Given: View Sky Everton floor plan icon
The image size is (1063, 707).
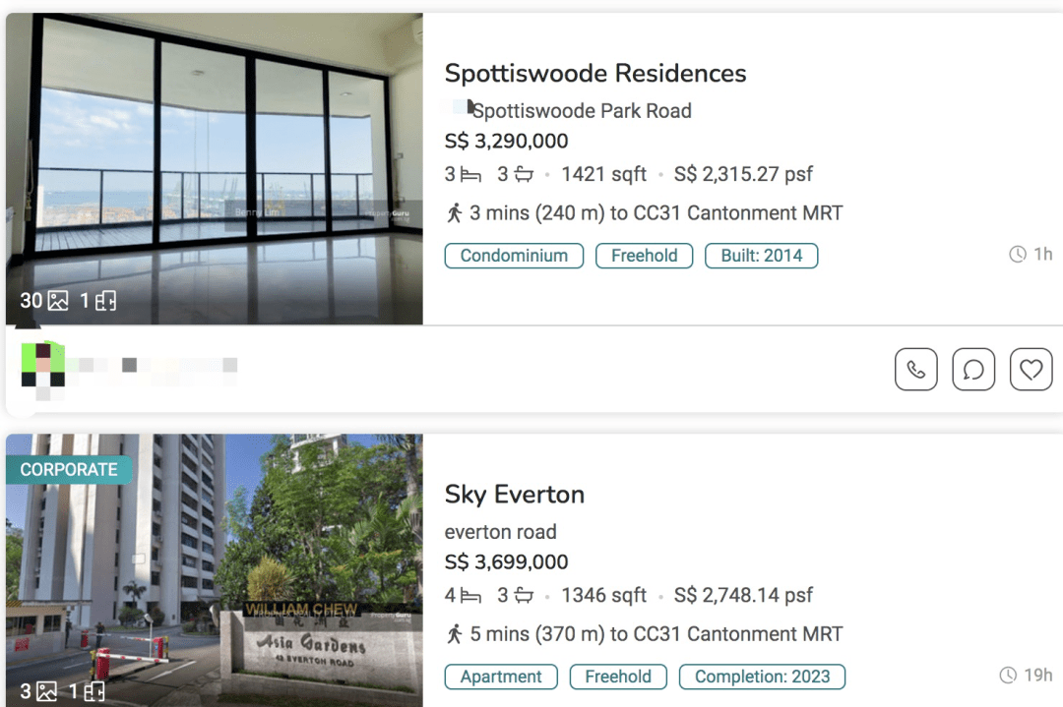Looking at the screenshot, I should coord(94,691).
